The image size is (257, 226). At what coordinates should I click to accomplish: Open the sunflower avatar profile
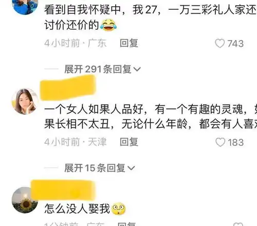(x=25, y=200)
